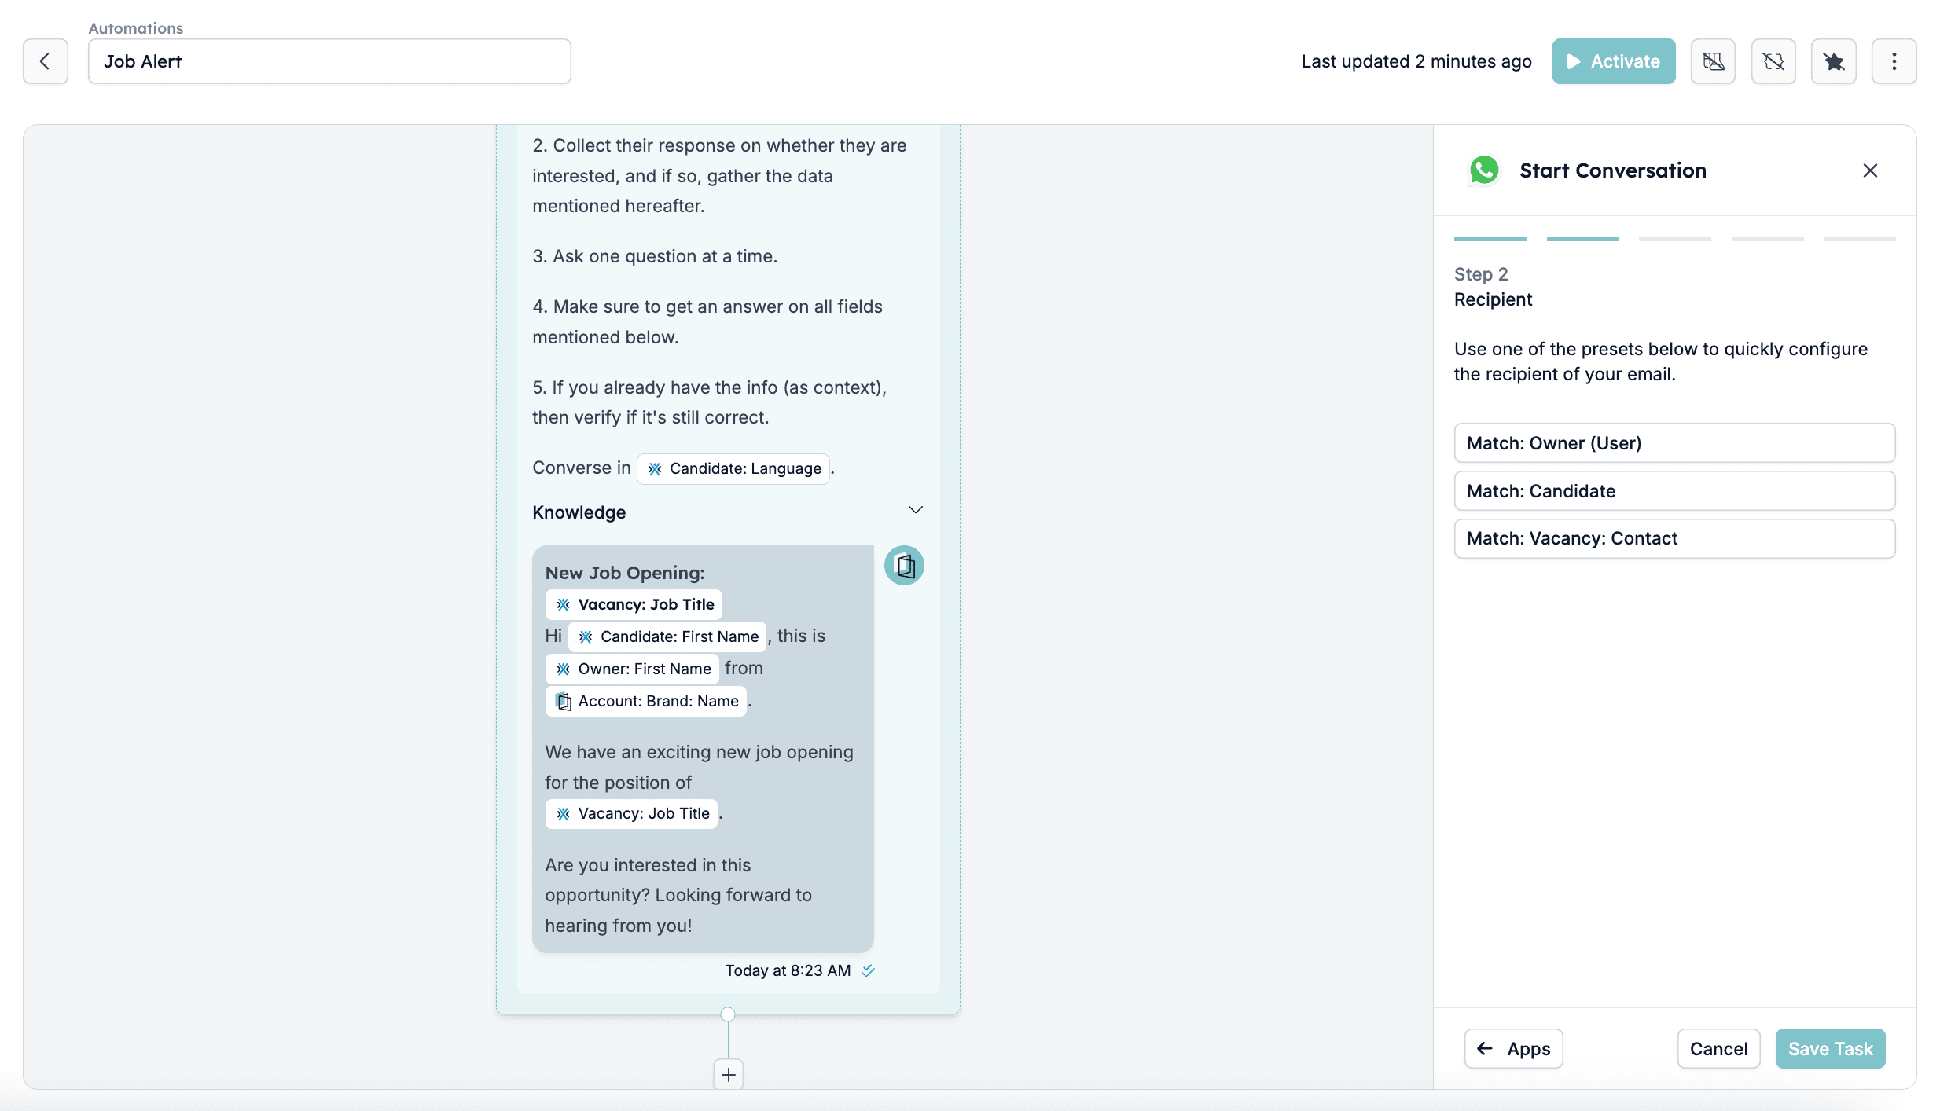This screenshot has width=1940, height=1111.
Task: Click the WhatsApp logo in panel header
Action: 1483,170
